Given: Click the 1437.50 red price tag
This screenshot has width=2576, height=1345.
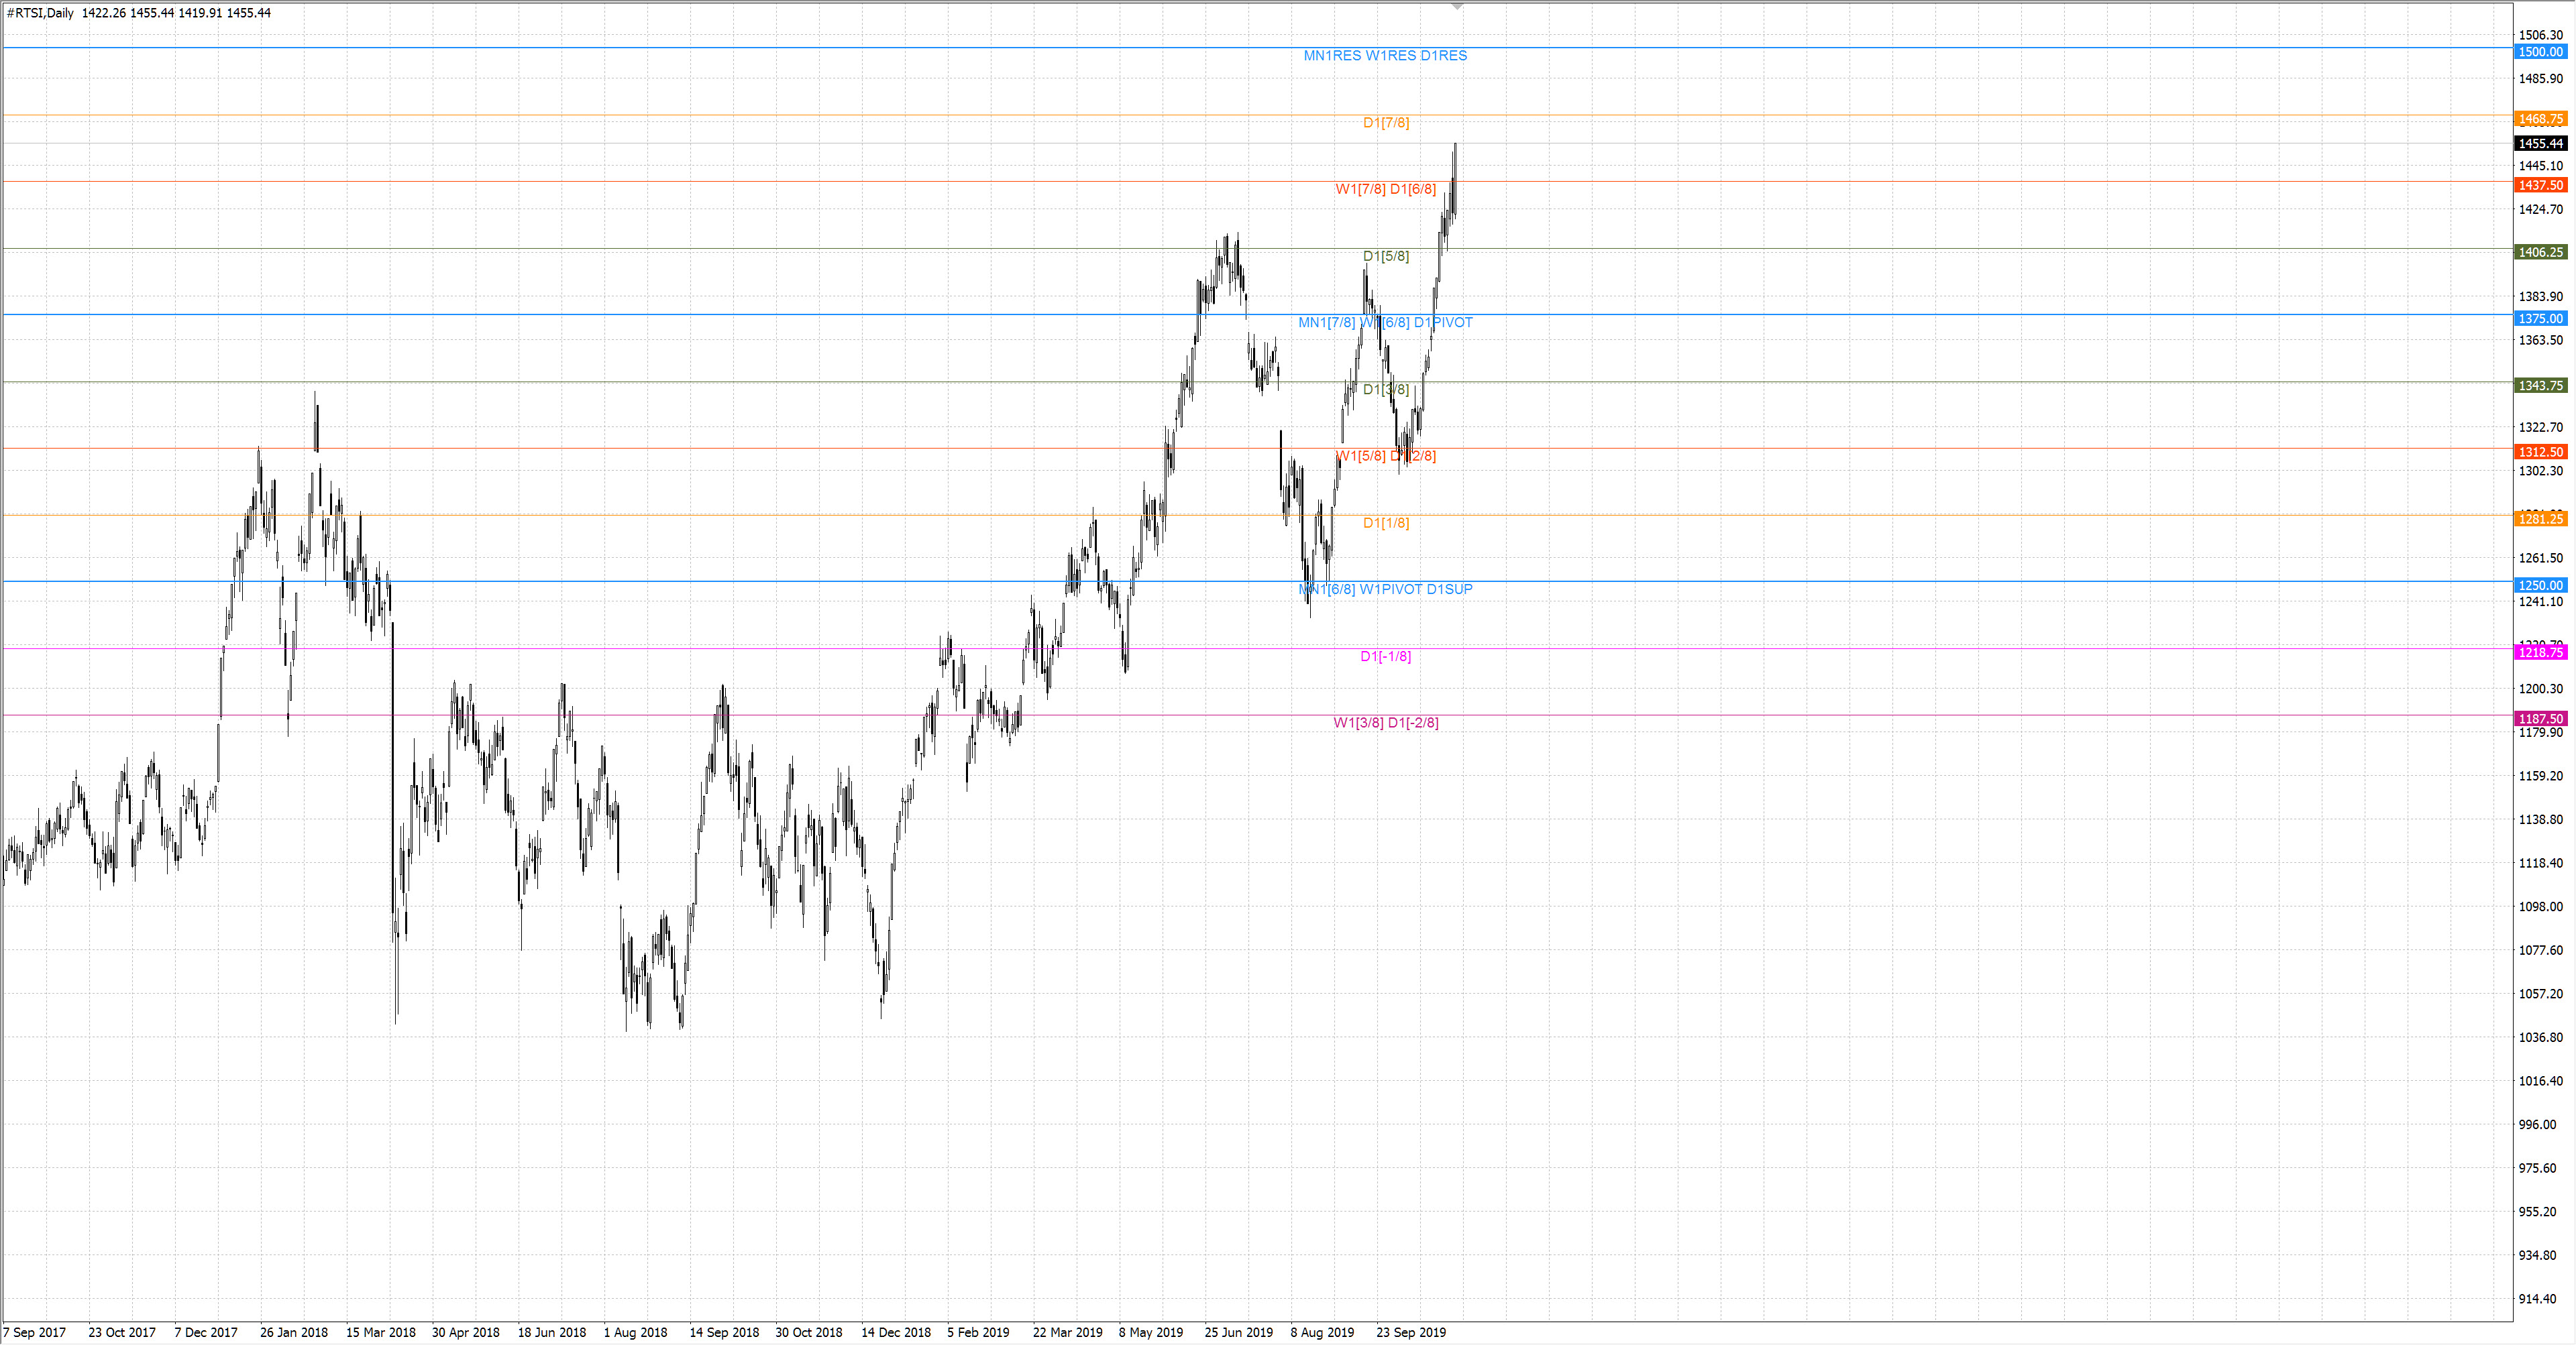Looking at the screenshot, I should pos(2540,185).
